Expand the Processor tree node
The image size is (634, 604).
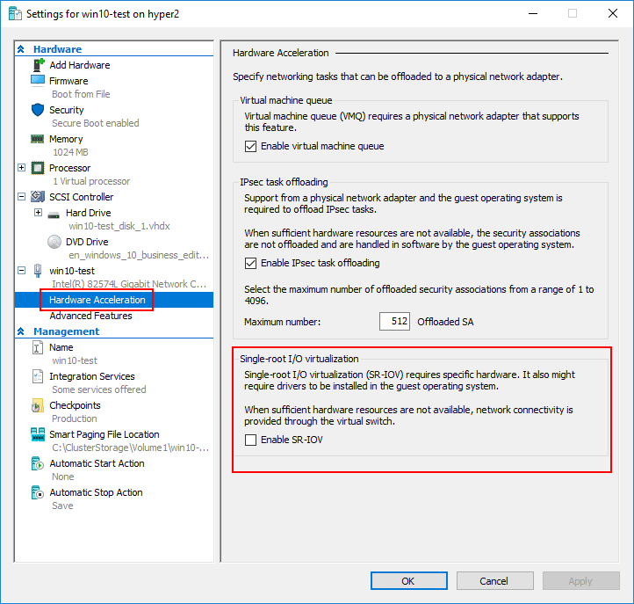pyautogui.click(x=22, y=168)
